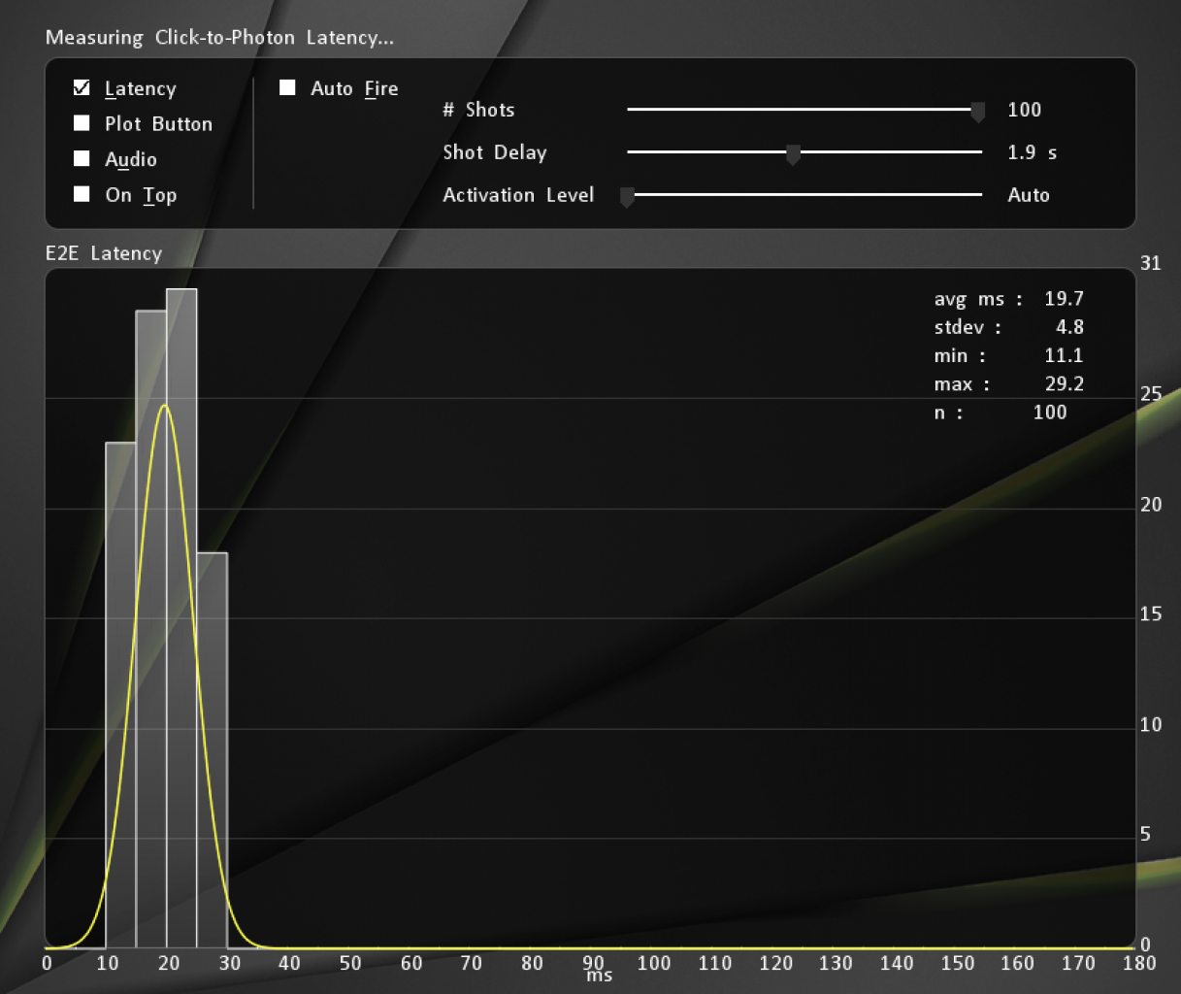The width and height of the screenshot is (1181, 994).
Task: Click the # Shots value '100'
Action: tap(1024, 110)
